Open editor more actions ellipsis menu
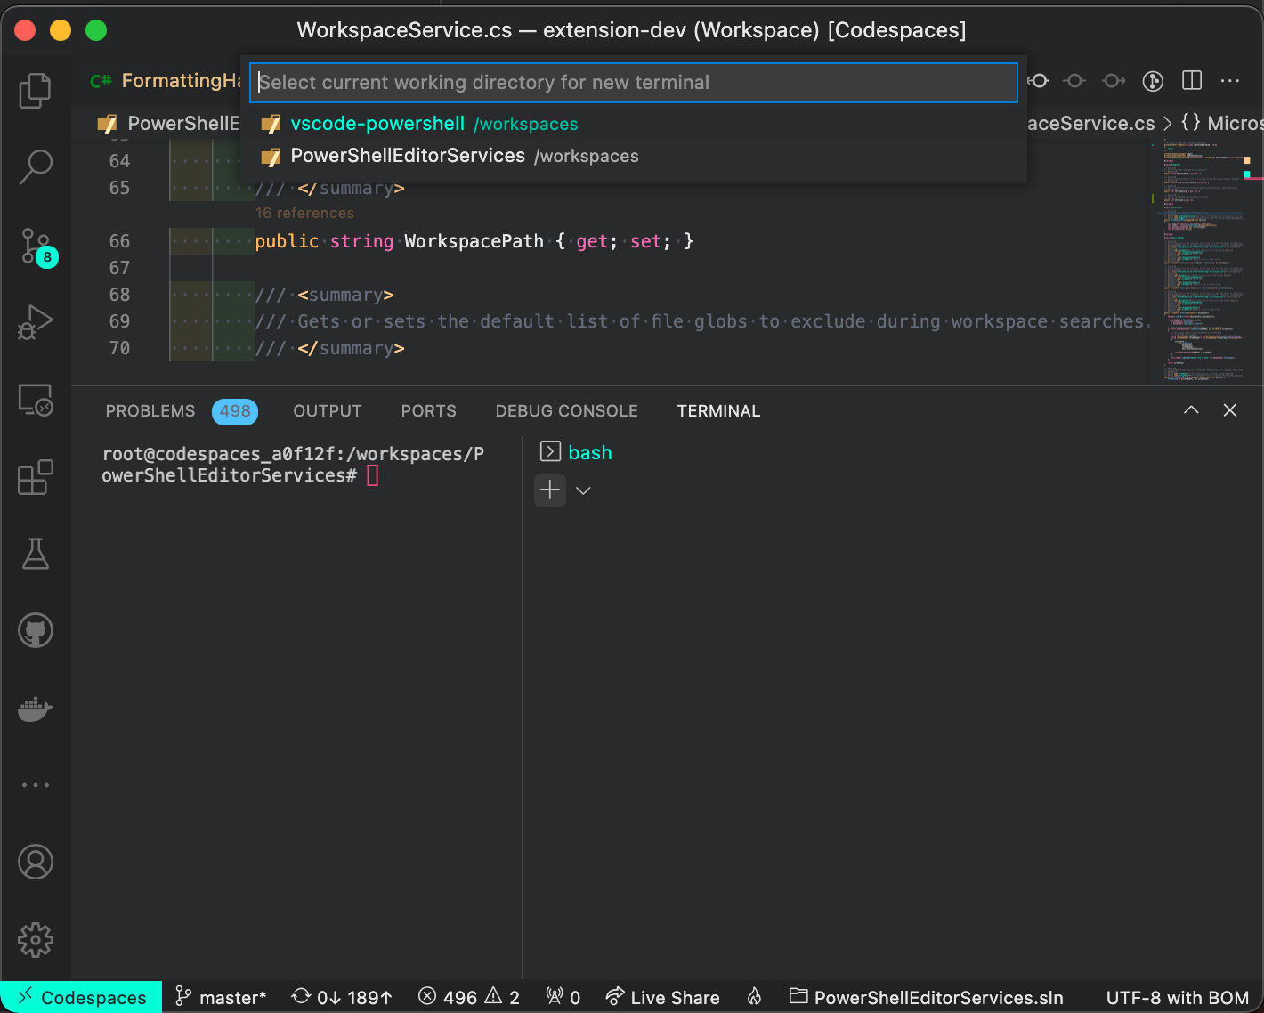This screenshot has width=1264, height=1013. pos(1229,80)
